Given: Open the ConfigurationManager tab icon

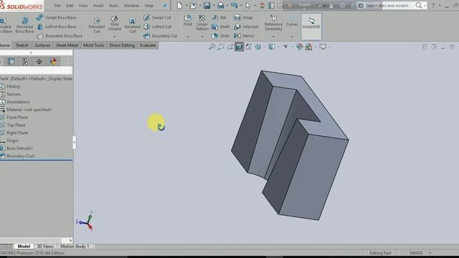Looking at the screenshot, I should point(25,61).
